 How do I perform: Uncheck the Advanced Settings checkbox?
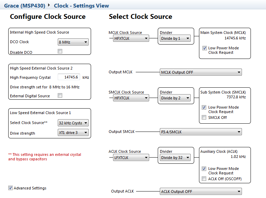(11, 188)
